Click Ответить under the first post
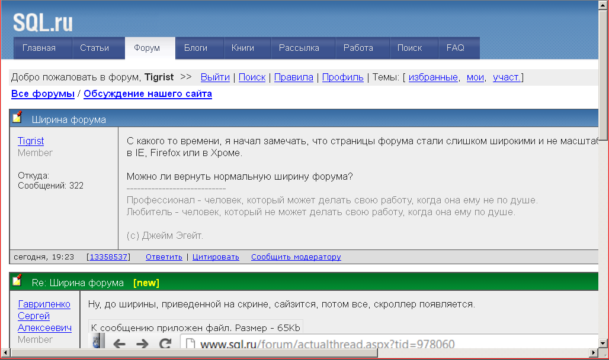Screen dimensions: 609x360 164,257
